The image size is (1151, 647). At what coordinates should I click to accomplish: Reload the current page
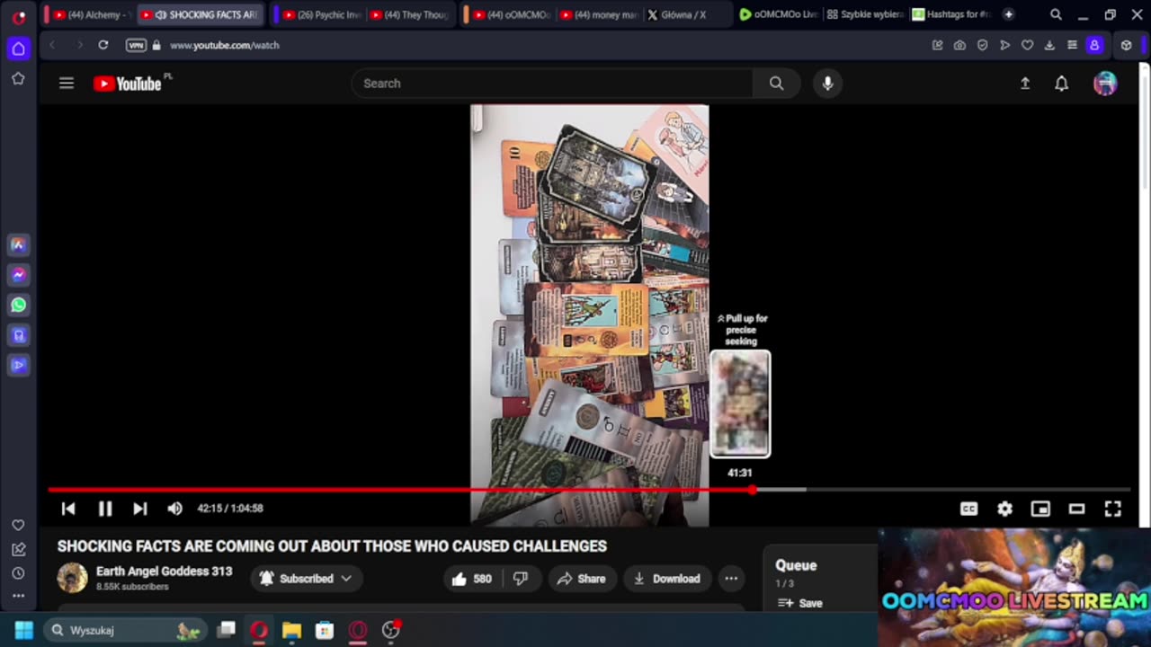(x=103, y=45)
